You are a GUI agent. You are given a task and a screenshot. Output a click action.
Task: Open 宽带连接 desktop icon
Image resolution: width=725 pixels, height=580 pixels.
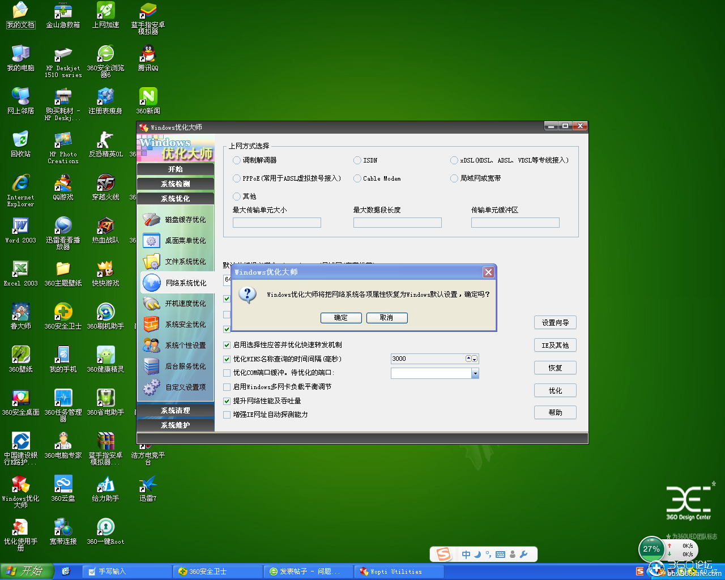tap(63, 532)
